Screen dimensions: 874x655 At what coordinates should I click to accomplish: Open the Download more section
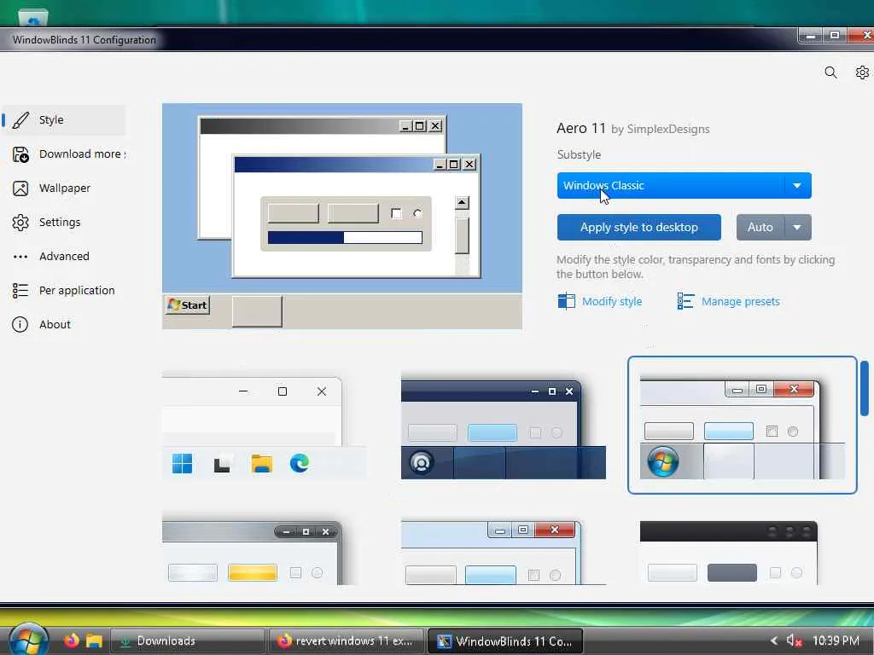[x=64, y=154]
